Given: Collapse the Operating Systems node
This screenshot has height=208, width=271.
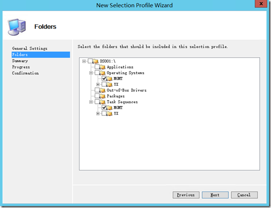Looking at the screenshot, I should [x=91, y=73].
